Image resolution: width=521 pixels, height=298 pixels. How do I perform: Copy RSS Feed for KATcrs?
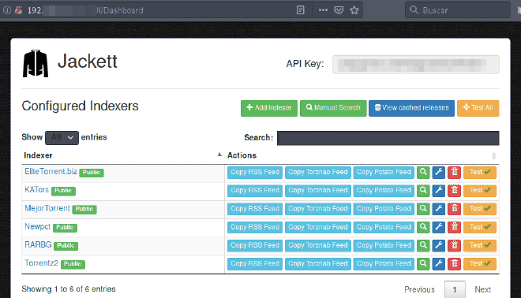pos(255,191)
